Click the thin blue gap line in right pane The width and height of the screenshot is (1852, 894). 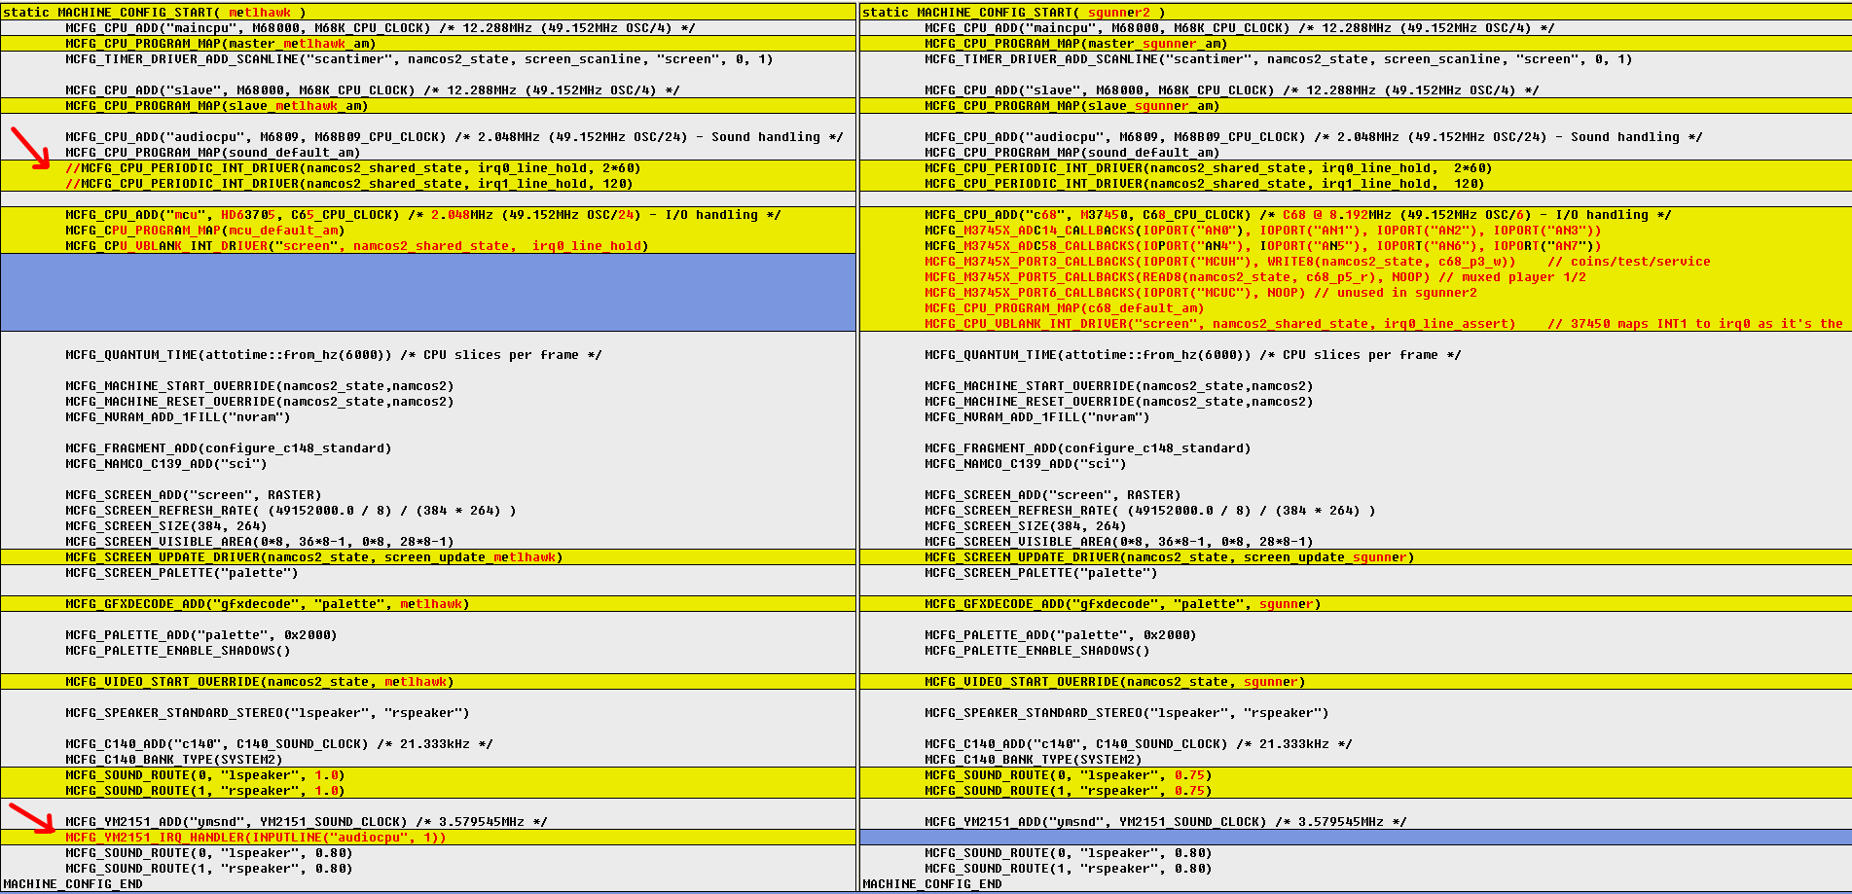click(x=1355, y=838)
